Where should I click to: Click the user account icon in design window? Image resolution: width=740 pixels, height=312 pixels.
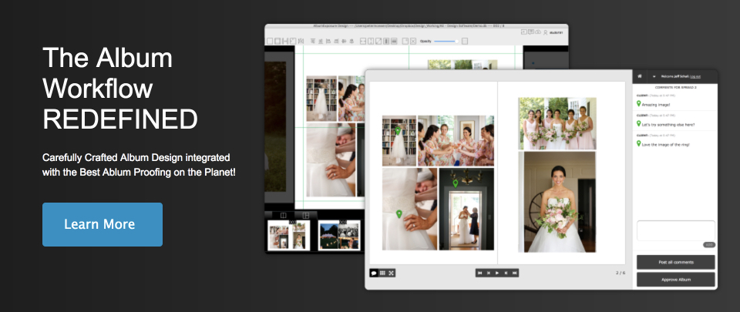(x=545, y=32)
